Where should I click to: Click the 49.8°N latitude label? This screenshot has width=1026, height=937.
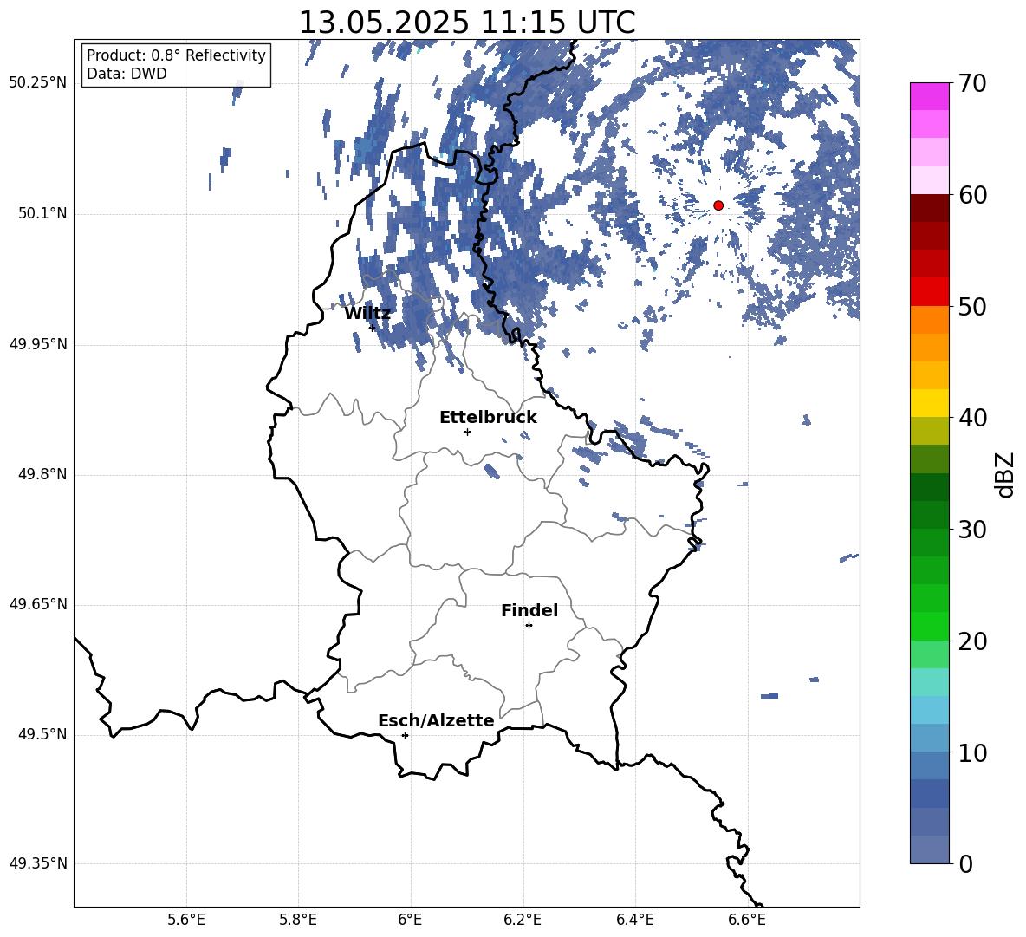coord(42,475)
